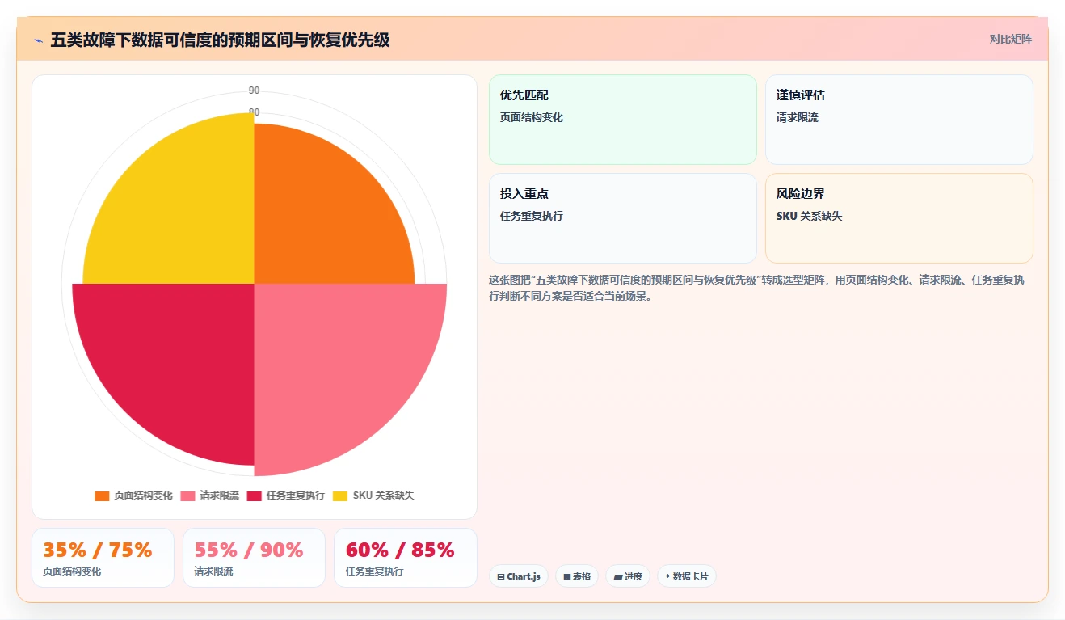Viewport: 1065px width, 620px height.
Task: Click the yellow SKU 关系缺失 chart segment
Action: tap(182, 210)
